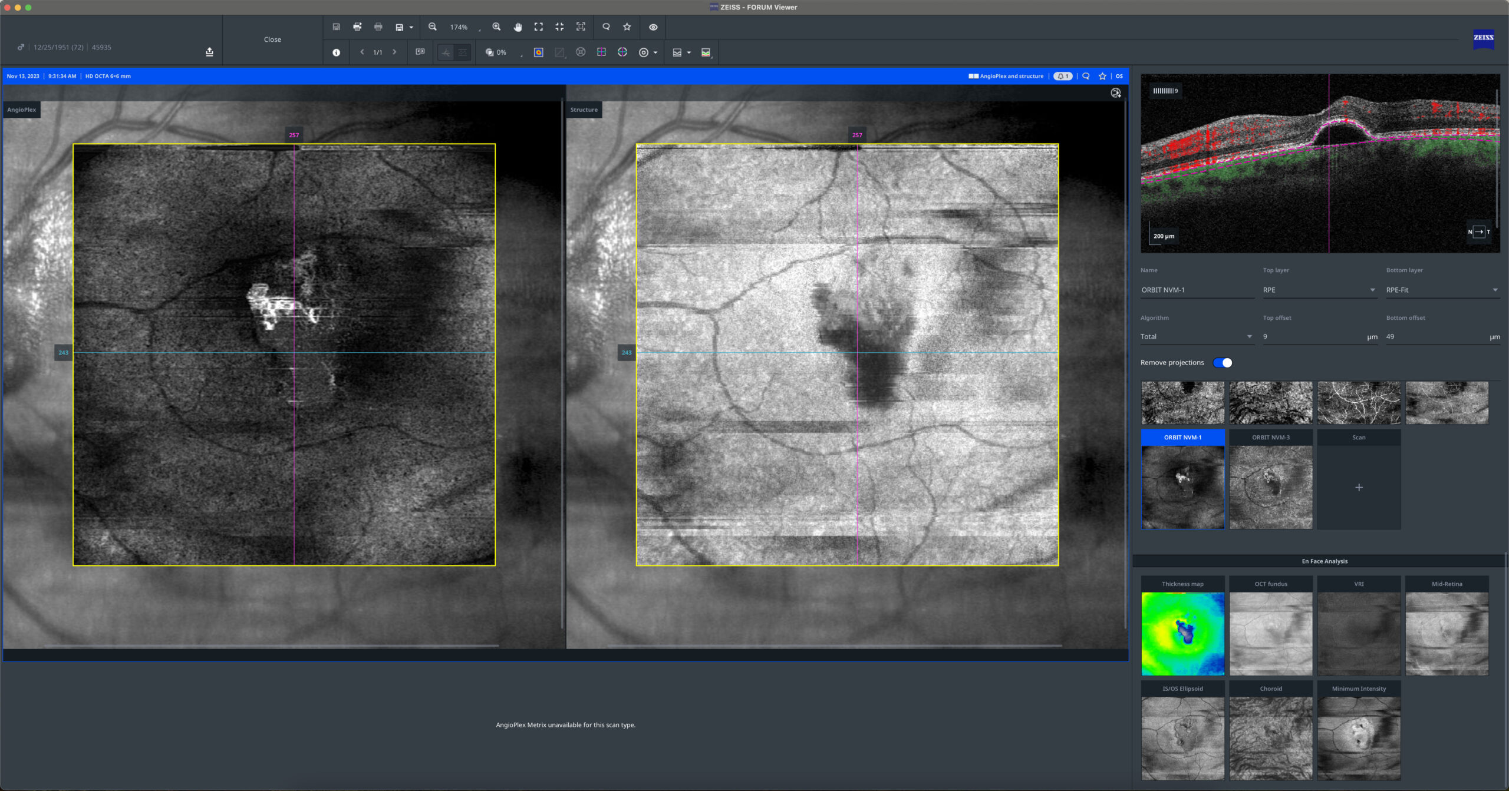Click the expand to fullscreen icon
1509x791 pixels.
(x=539, y=27)
